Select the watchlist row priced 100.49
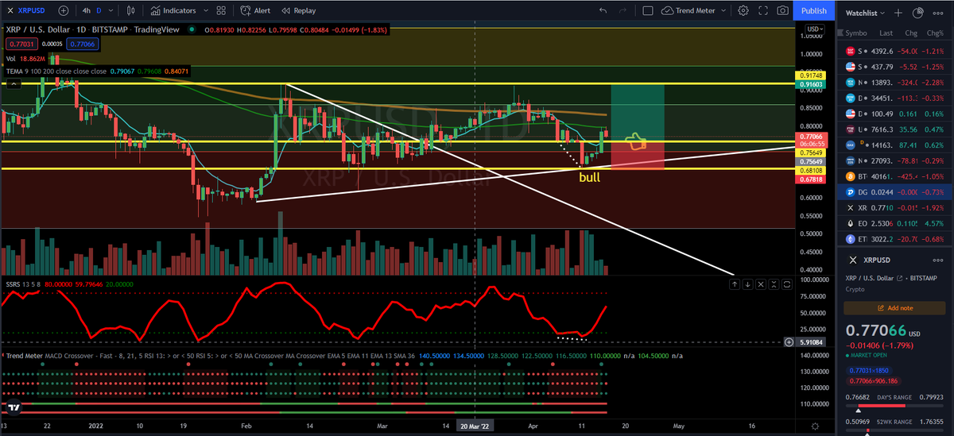Viewport: 954px width, 436px height. pos(895,114)
